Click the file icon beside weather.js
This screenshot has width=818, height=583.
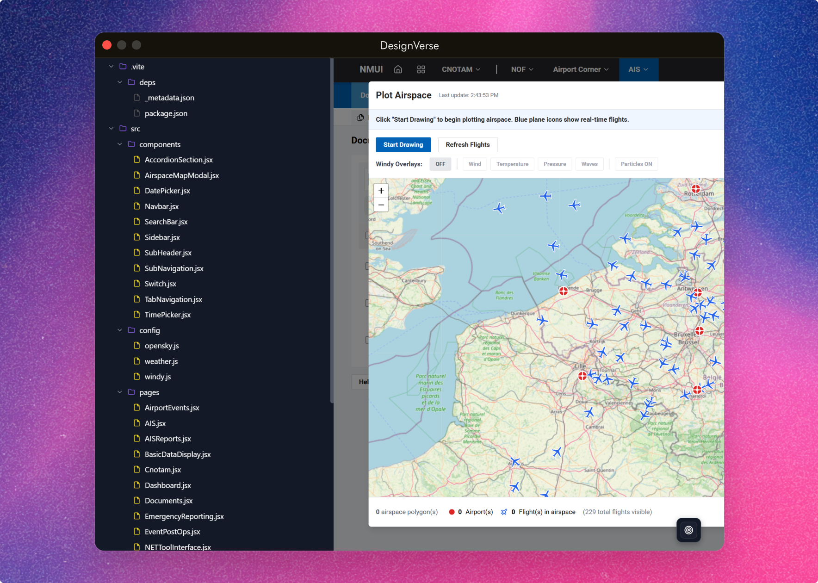click(137, 361)
